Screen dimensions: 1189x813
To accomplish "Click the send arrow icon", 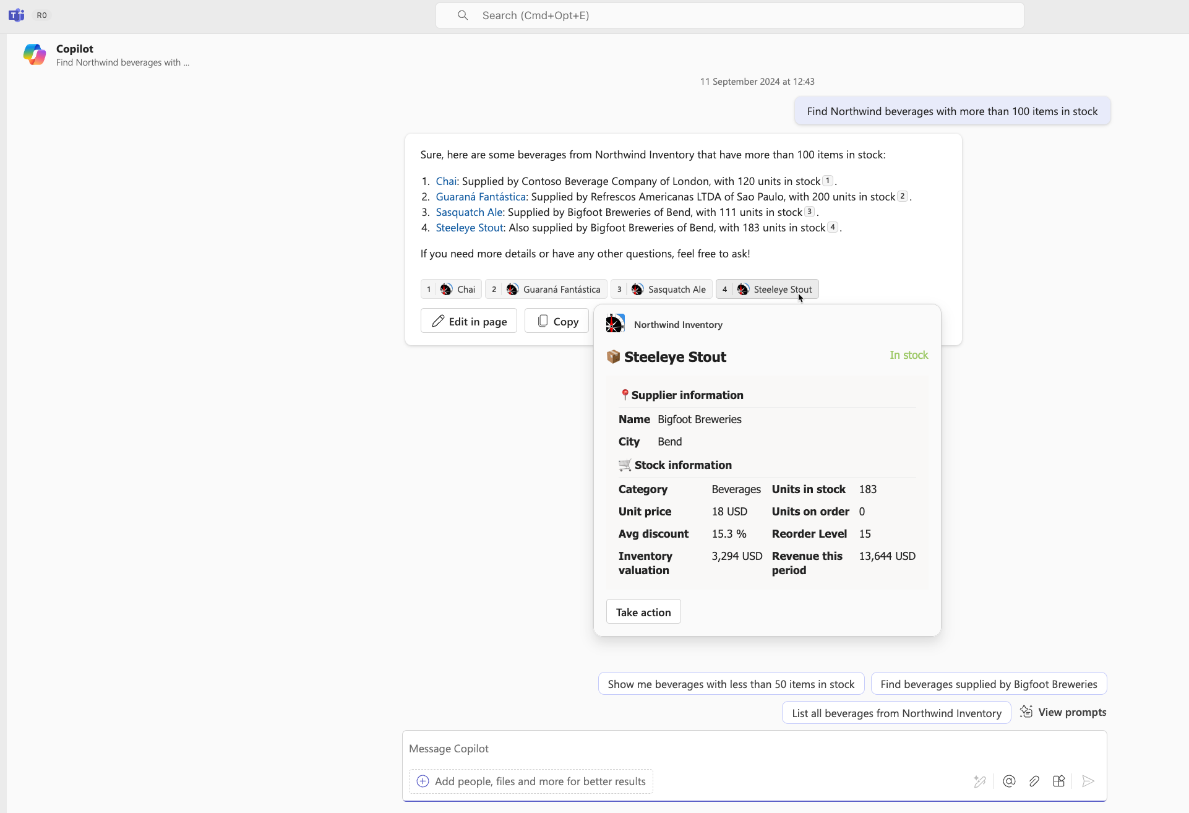I will coord(1088,781).
